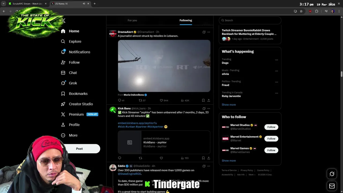Play the DramaAlert video thumbnail
Viewport: 343px width, 193px height.
tap(164, 66)
